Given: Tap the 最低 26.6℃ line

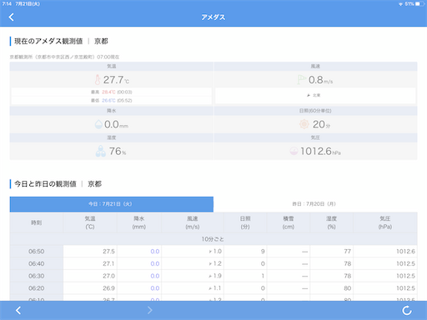Looking at the screenshot, I should click(112, 100).
